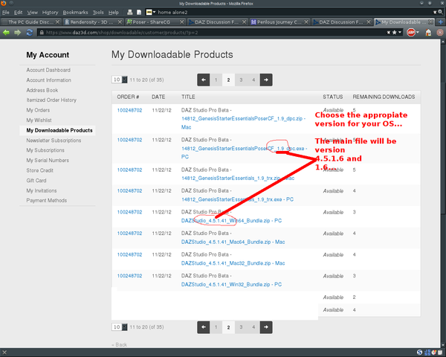Screen dimensions: 446x357
Task: Open the Bookmarks menu
Action: (75, 12)
